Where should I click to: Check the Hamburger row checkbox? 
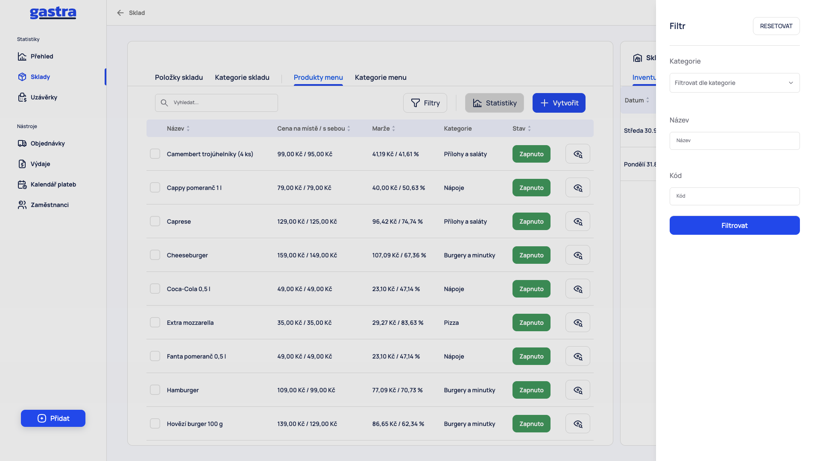click(155, 390)
